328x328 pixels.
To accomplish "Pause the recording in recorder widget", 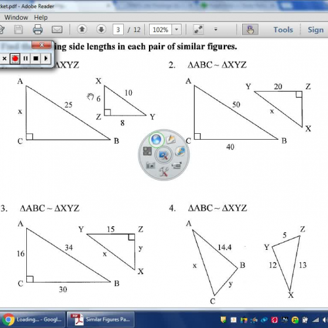I will (26, 58).
